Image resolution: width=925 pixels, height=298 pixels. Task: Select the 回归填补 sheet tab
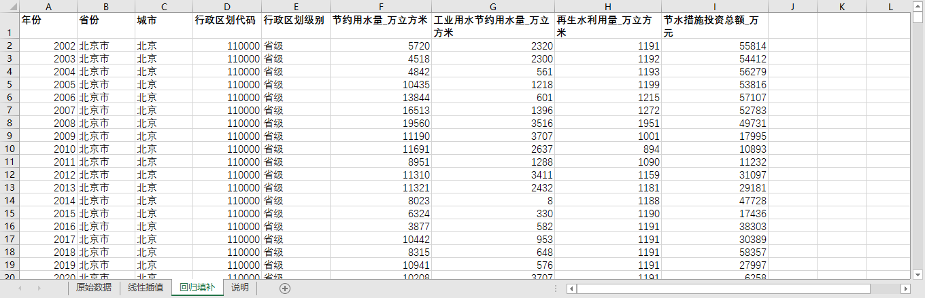(197, 288)
